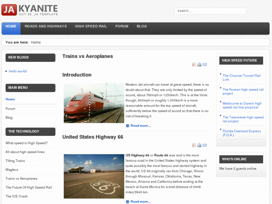This screenshot has width=272, height=204.
Task: Click United States Highway 66 article title
Action: [93, 137]
